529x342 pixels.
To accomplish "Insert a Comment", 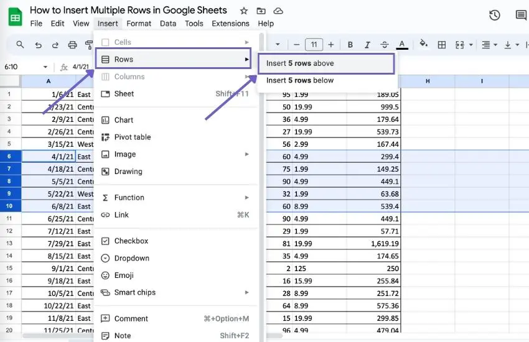I will [x=176, y=319].
